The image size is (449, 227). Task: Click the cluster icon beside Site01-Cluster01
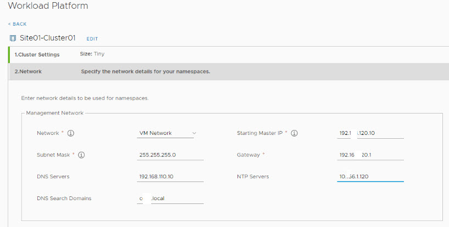click(x=13, y=38)
